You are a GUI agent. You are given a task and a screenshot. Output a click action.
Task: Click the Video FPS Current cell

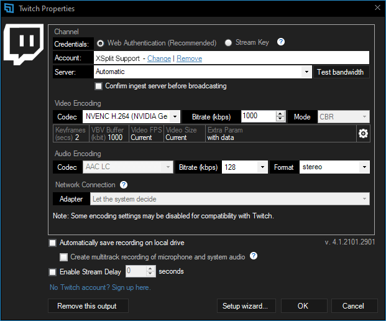[146, 134]
